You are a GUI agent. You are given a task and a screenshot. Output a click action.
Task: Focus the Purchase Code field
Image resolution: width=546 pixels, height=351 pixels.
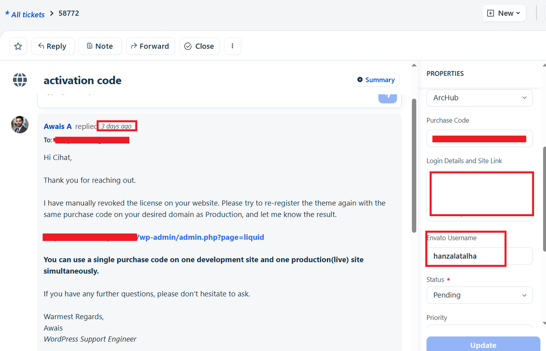(479, 138)
